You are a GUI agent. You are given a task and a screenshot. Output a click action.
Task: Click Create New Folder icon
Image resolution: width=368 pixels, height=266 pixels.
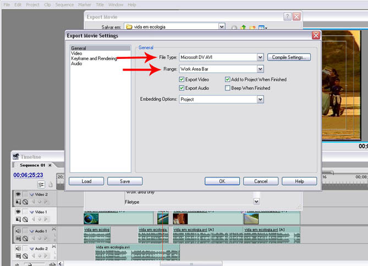pyautogui.click(x=252, y=27)
